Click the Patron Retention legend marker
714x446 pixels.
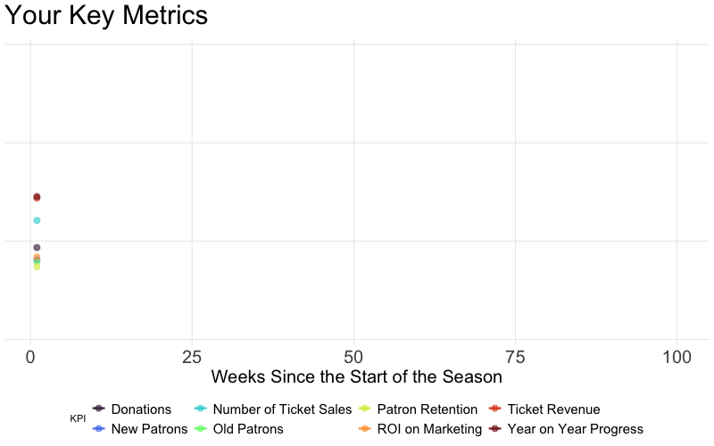pyautogui.click(x=365, y=409)
